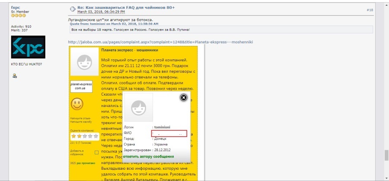
Task: Open post number #18 permalink
Action: [370, 10]
